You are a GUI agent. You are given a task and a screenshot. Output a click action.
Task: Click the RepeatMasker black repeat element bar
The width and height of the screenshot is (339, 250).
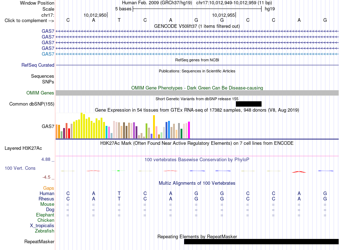(261, 241)
